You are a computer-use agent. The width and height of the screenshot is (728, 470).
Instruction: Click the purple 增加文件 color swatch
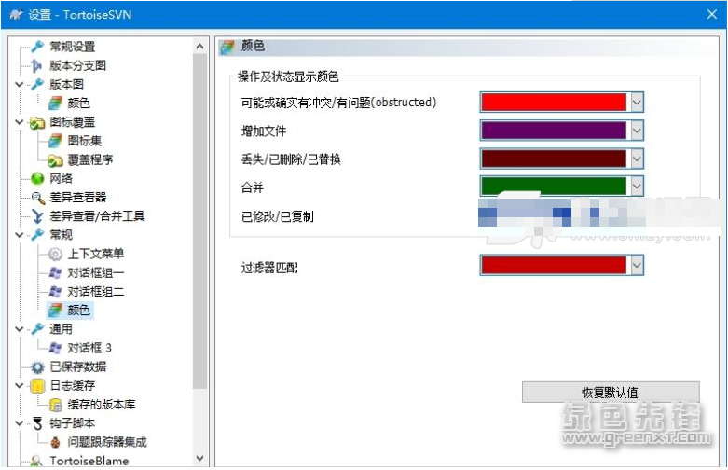(554, 131)
